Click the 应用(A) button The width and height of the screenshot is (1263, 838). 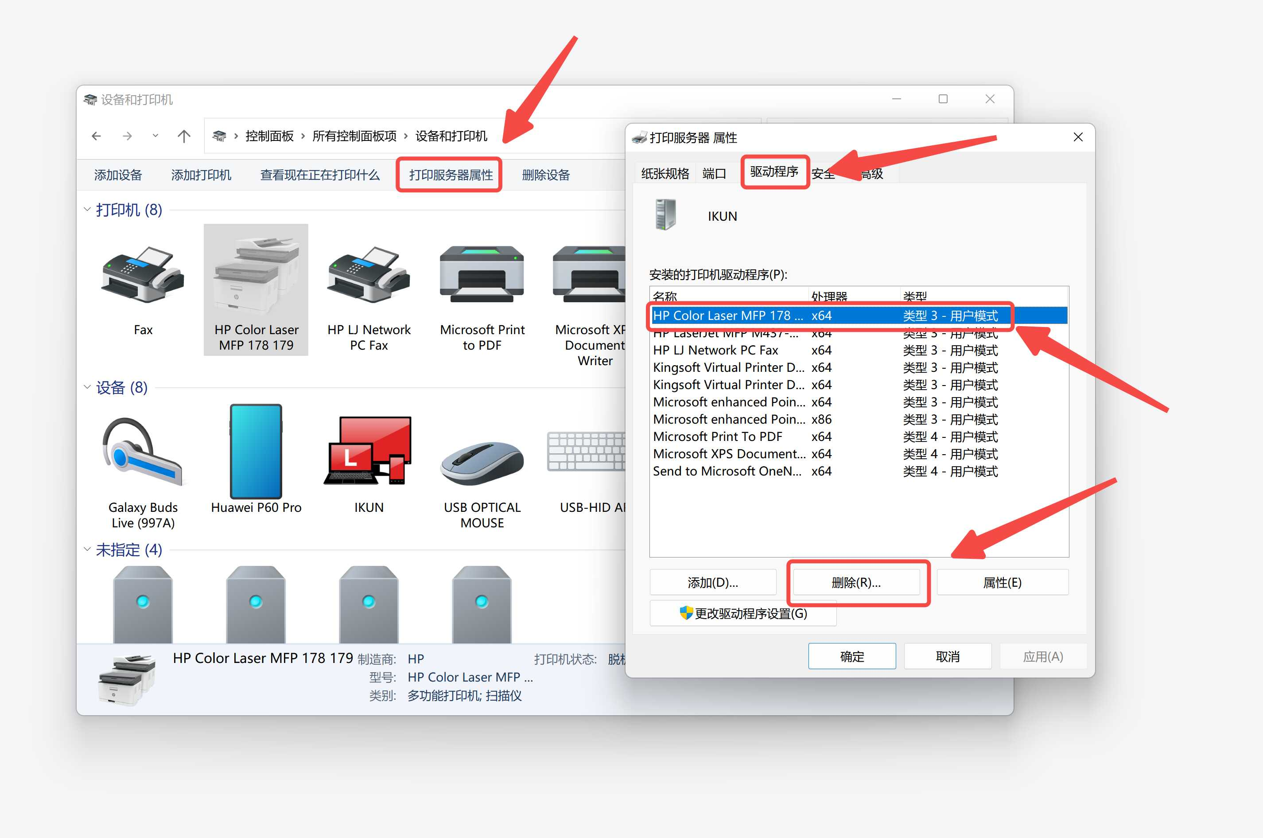click(x=1043, y=656)
